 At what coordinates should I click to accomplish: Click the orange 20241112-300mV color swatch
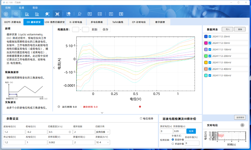click(x=206, y=62)
